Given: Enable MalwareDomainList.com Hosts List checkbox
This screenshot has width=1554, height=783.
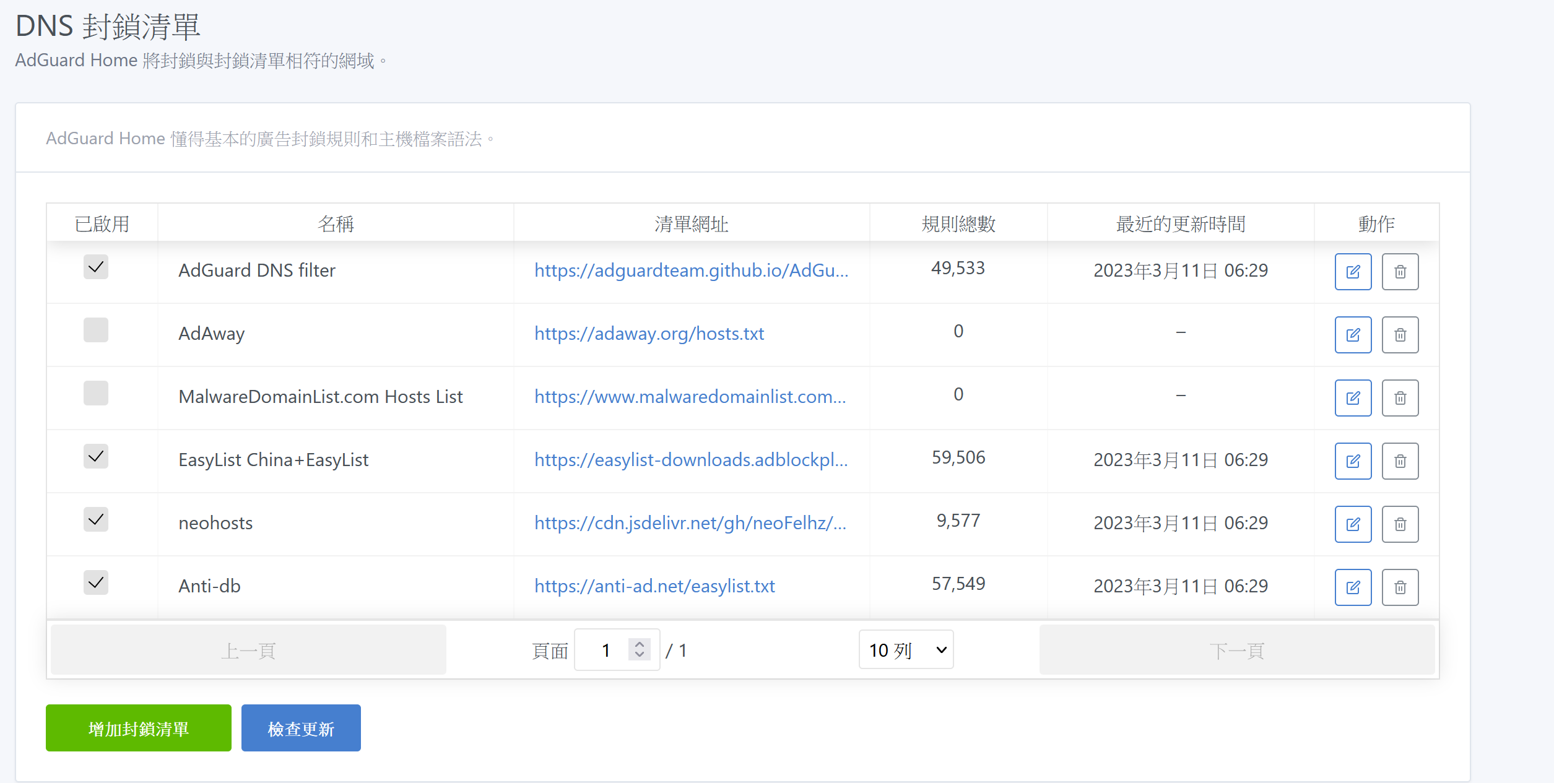Looking at the screenshot, I should click(96, 394).
